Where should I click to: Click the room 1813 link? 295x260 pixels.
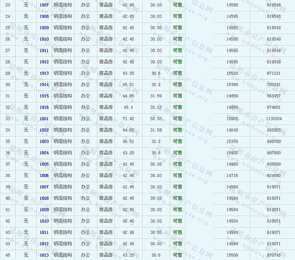(44, 255)
